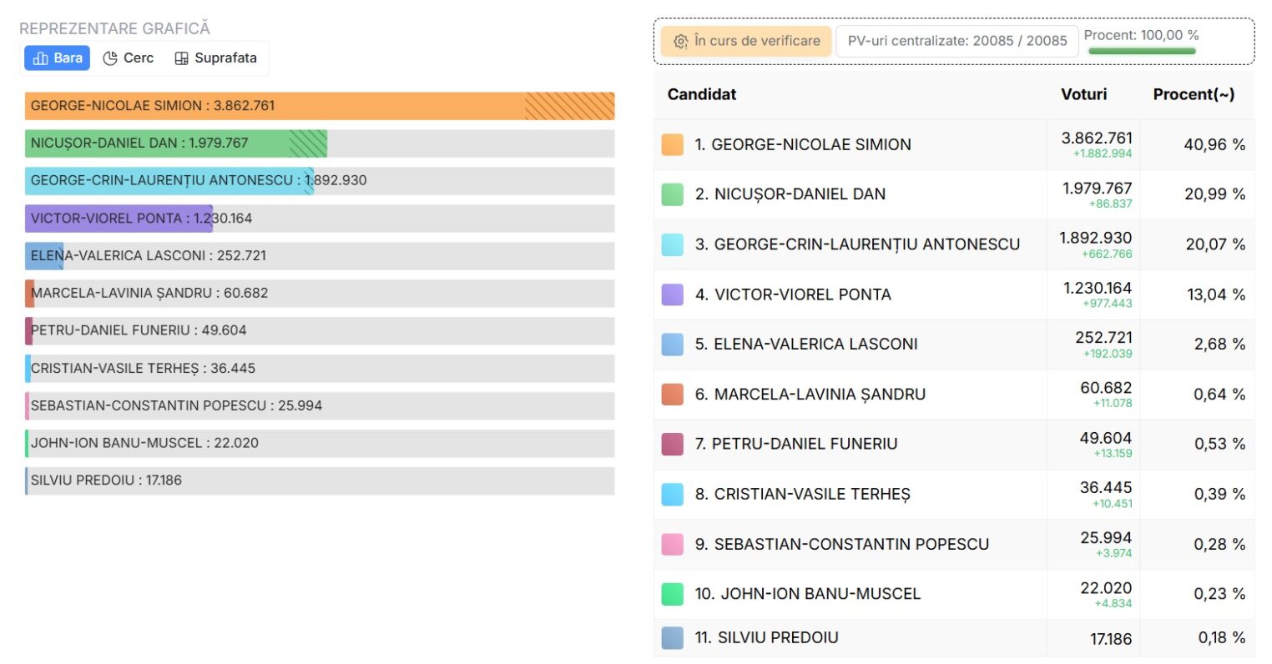
Task: Click the PV-uri centralizate counter box
Action: pyautogui.click(x=957, y=41)
